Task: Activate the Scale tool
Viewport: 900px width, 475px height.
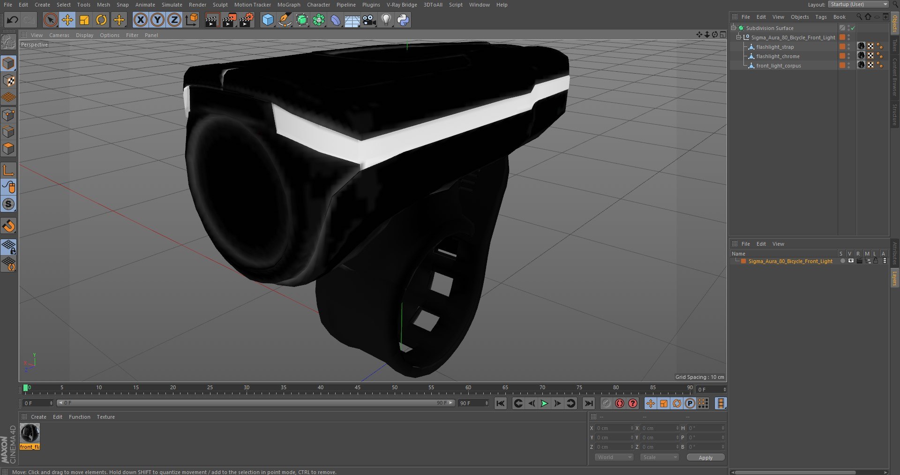Action: (x=84, y=20)
